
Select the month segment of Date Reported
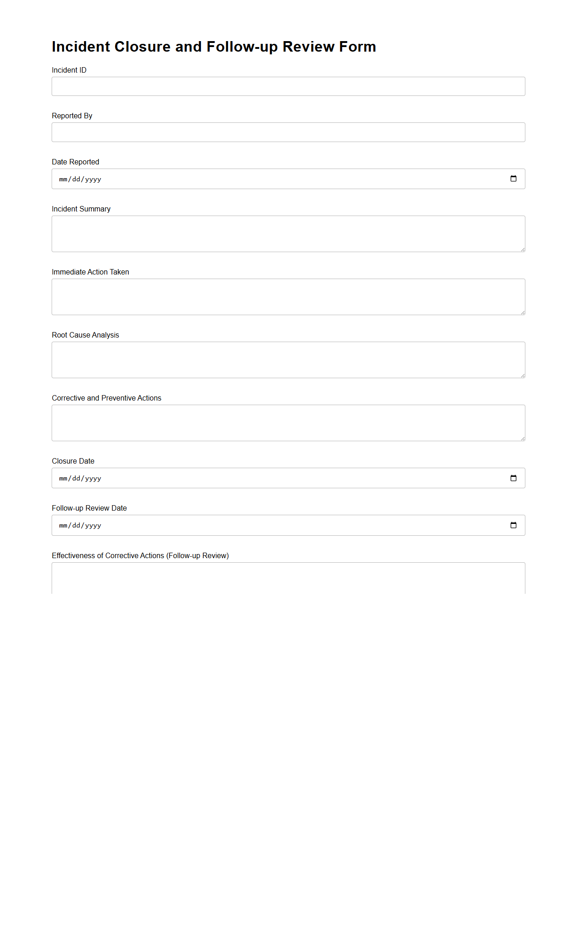click(63, 179)
